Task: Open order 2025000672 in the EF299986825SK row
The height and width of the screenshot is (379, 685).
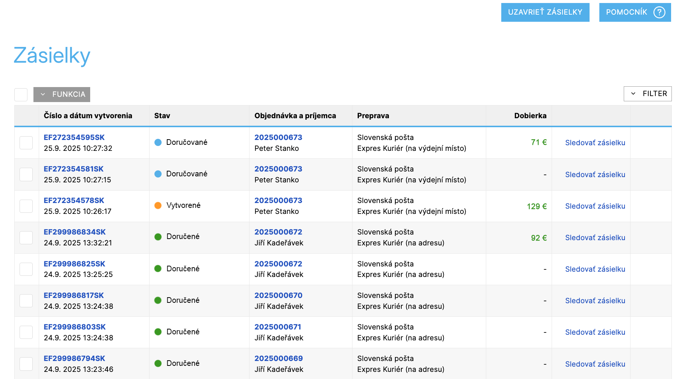Action: (x=278, y=264)
